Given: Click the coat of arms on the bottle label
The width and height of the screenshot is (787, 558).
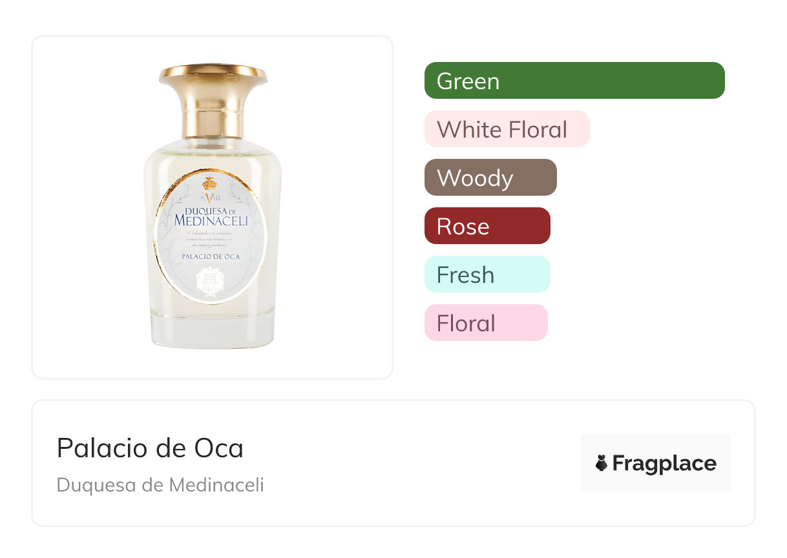Looking at the screenshot, I should 209,278.
